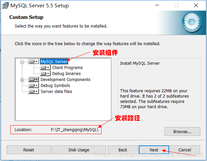
Task: Go Back to the previous step
Action: tap(123, 150)
